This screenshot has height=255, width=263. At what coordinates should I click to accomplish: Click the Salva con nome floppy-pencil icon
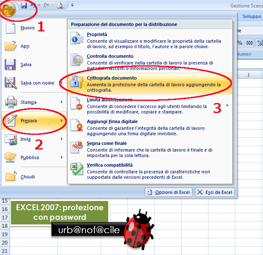(10, 83)
